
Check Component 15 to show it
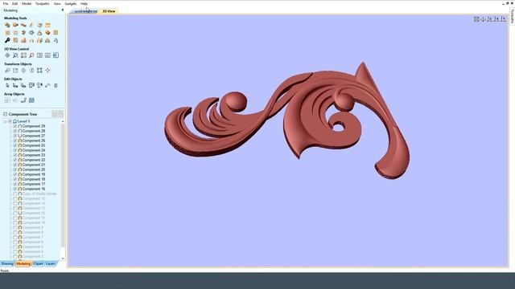click(15, 198)
